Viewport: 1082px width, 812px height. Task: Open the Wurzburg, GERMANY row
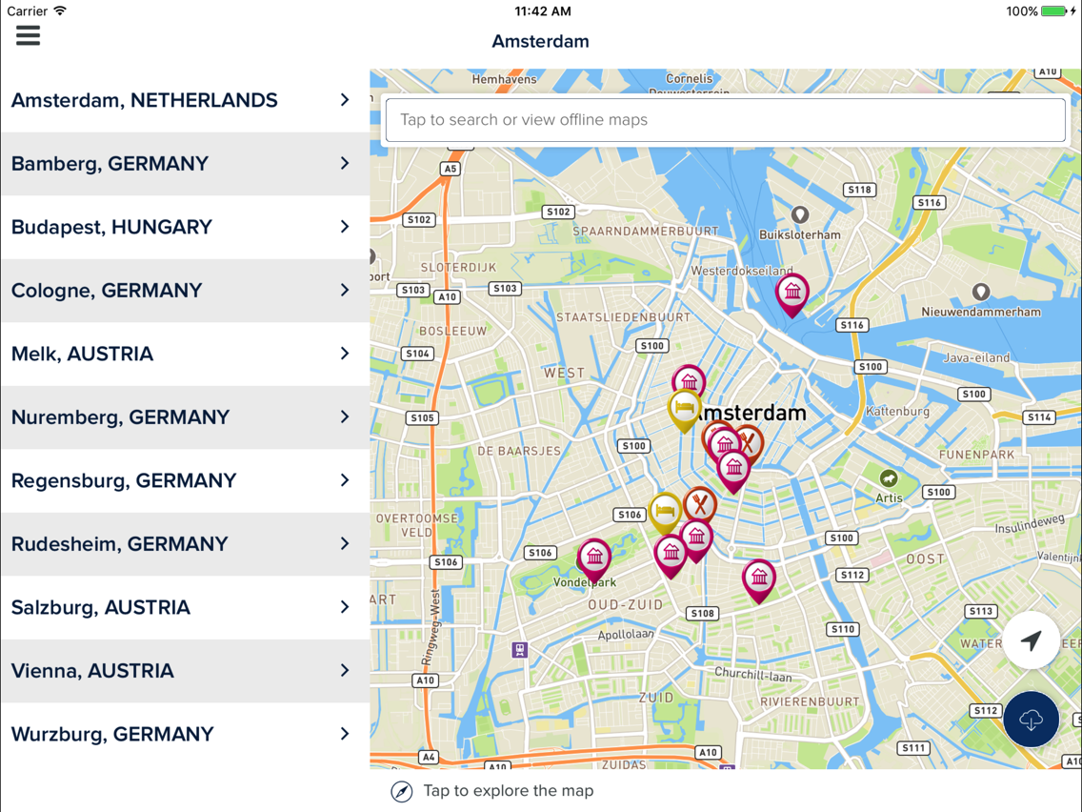[x=185, y=734]
